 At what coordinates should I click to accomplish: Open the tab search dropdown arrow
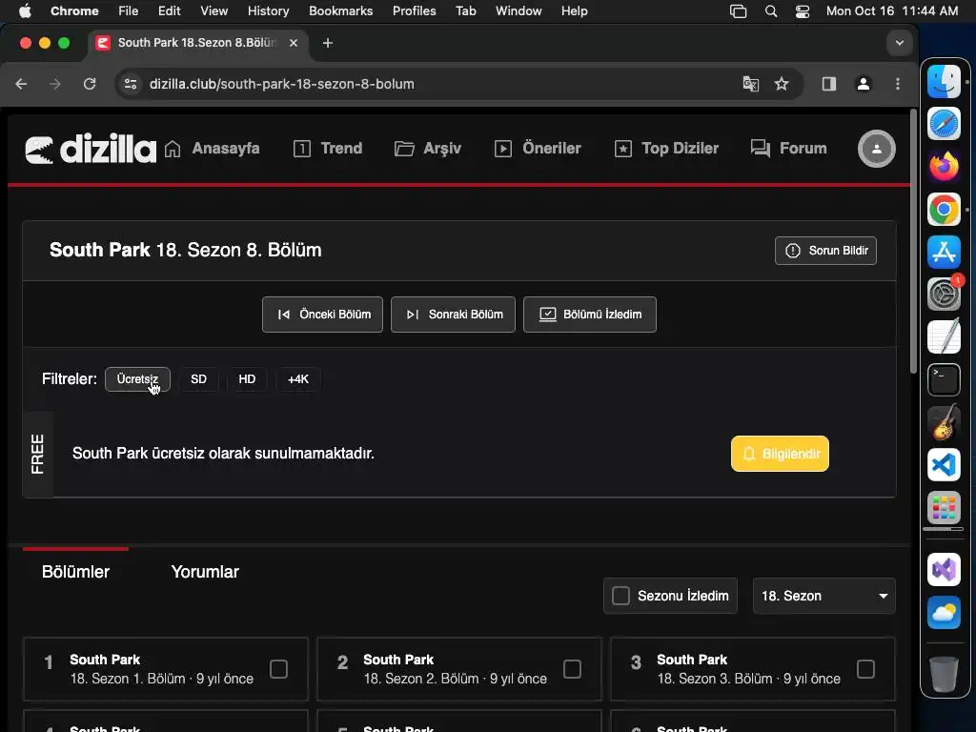point(900,43)
